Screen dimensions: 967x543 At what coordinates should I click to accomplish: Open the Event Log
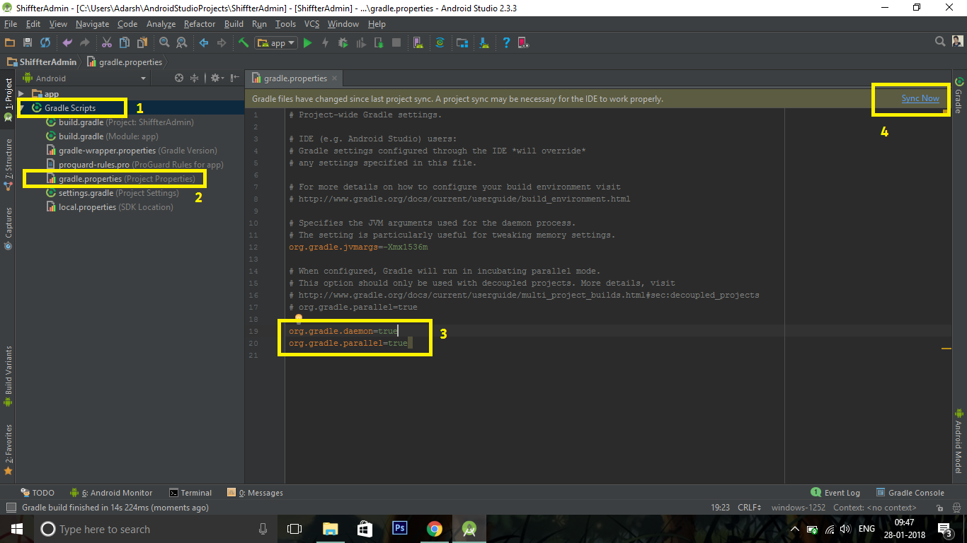[835, 493]
